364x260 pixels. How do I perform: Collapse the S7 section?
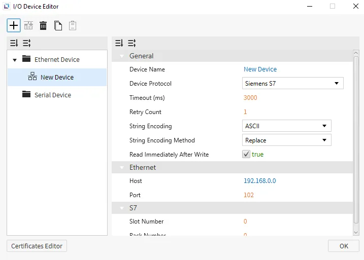pos(122,208)
